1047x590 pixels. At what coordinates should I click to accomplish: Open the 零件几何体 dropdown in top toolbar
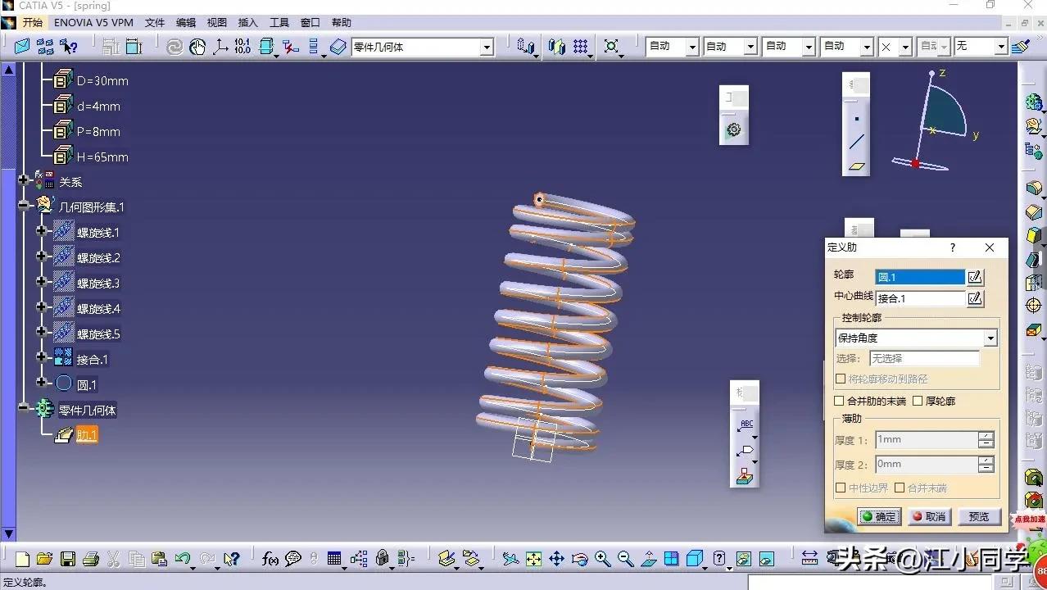[x=487, y=48]
